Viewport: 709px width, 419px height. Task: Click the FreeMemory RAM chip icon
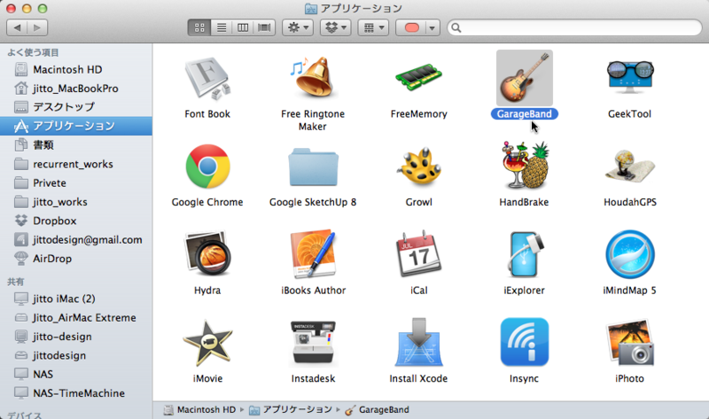418,78
